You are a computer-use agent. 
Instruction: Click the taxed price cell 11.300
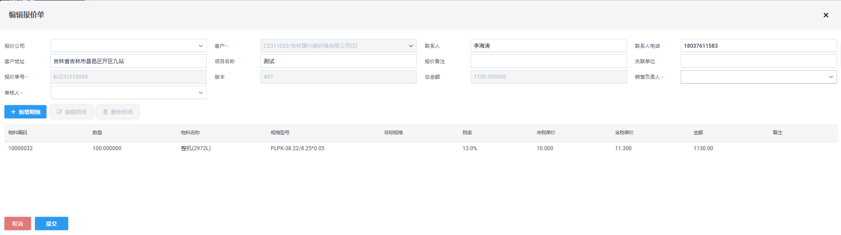tap(623, 148)
